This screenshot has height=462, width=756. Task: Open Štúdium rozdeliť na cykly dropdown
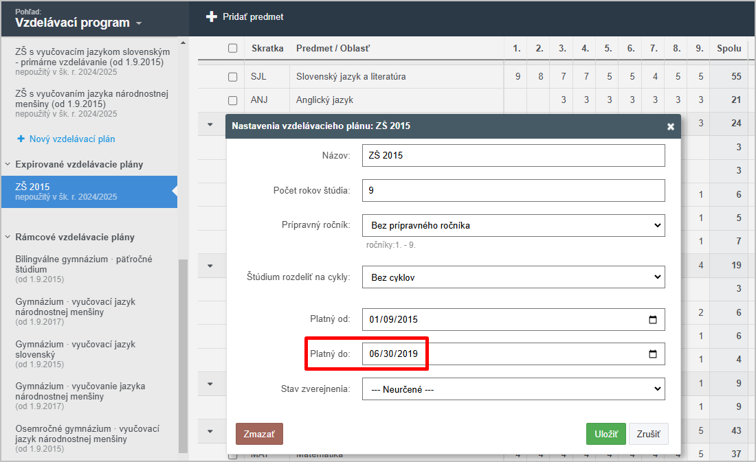pyautogui.click(x=513, y=277)
